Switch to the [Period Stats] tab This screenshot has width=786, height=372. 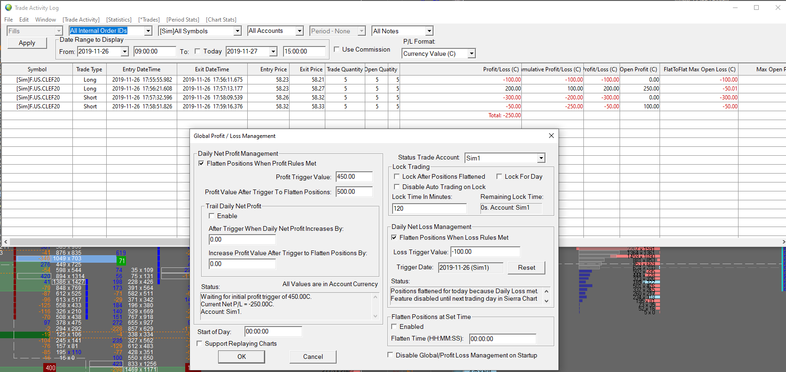click(x=183, y=20)
